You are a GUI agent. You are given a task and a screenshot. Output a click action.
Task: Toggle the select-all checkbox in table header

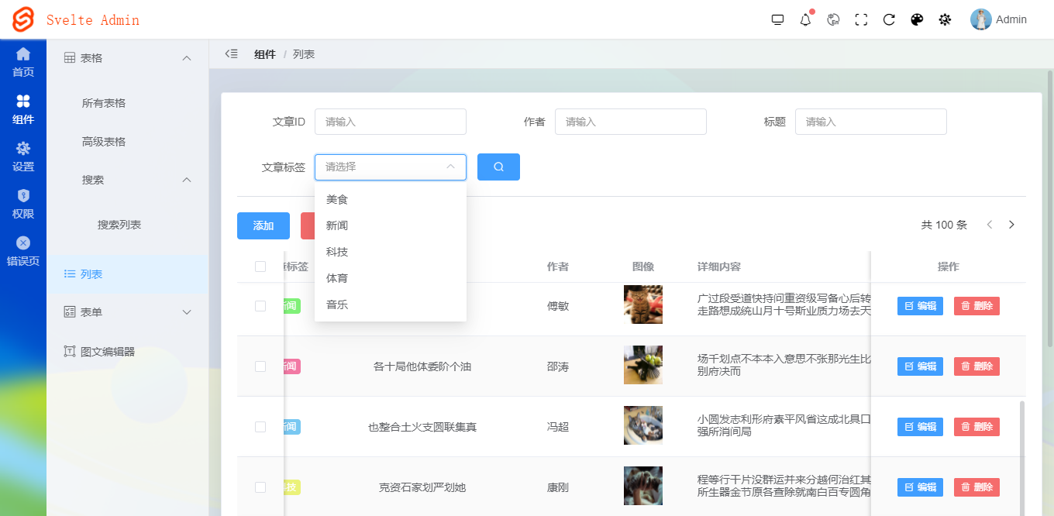[x=261, y=266]
